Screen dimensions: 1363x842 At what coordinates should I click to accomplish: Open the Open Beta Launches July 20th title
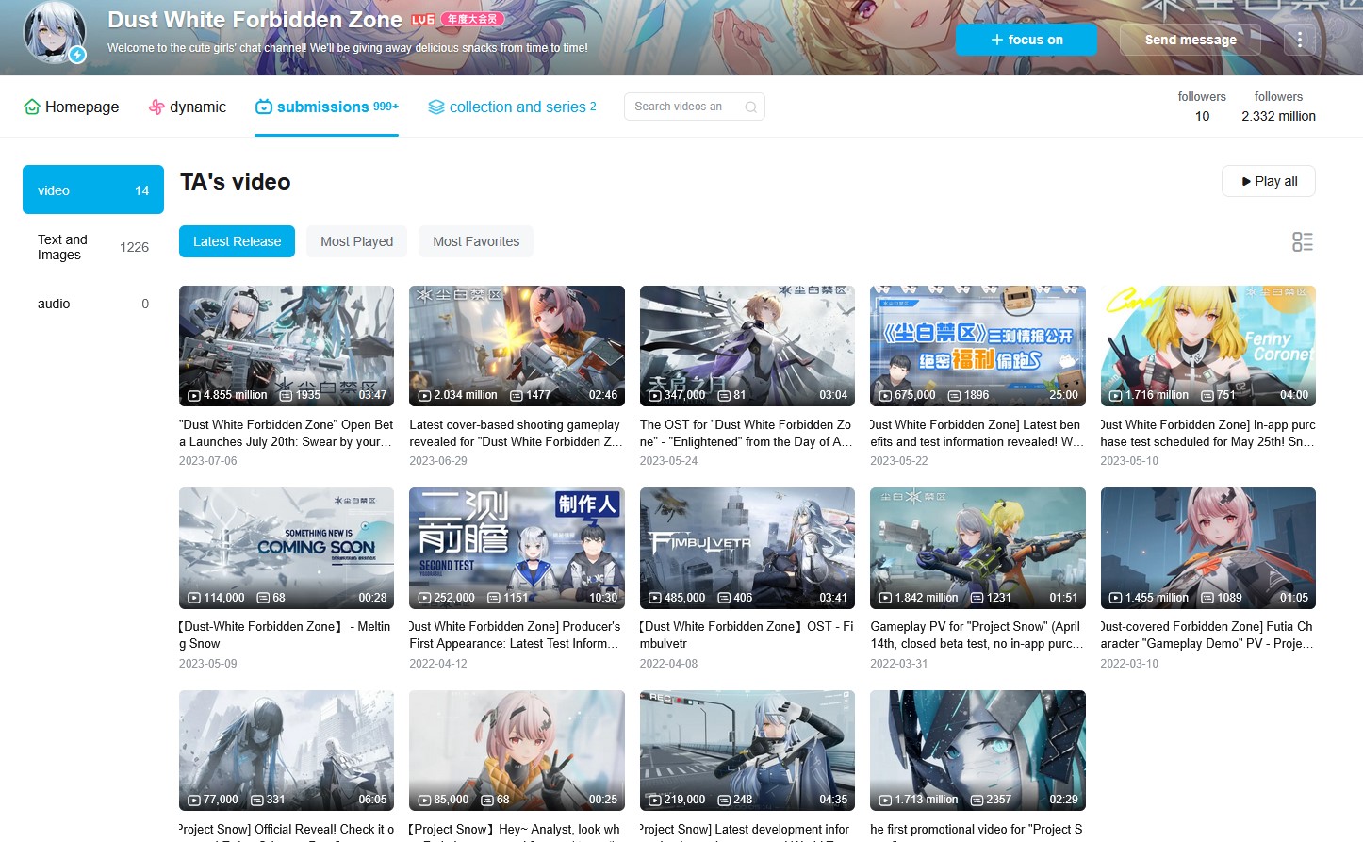coord(287,433)
